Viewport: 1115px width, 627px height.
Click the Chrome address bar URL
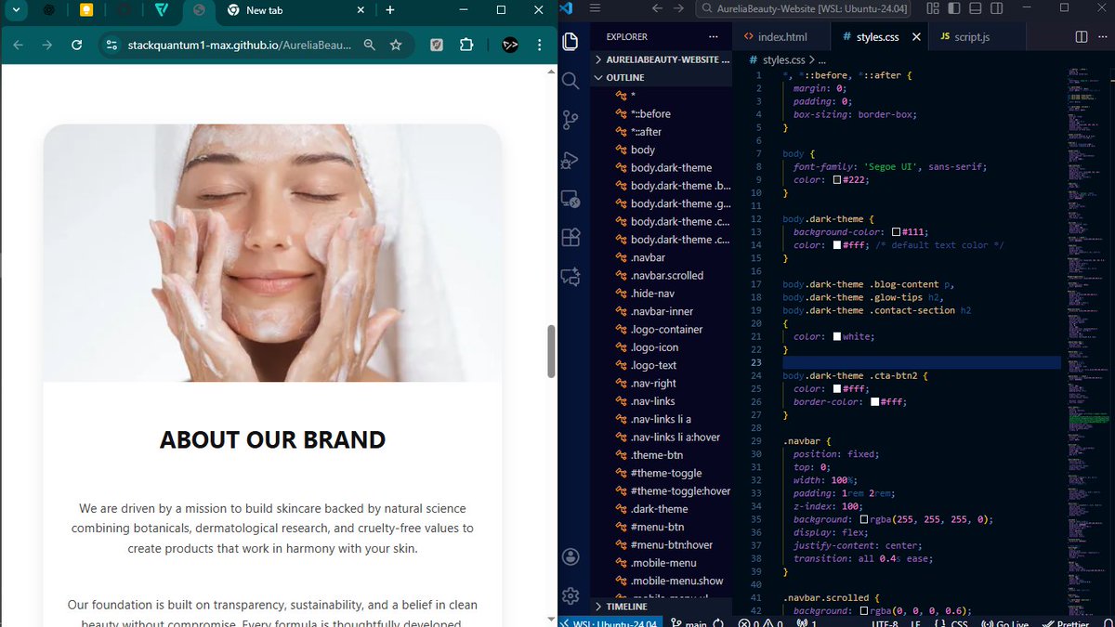239,45
